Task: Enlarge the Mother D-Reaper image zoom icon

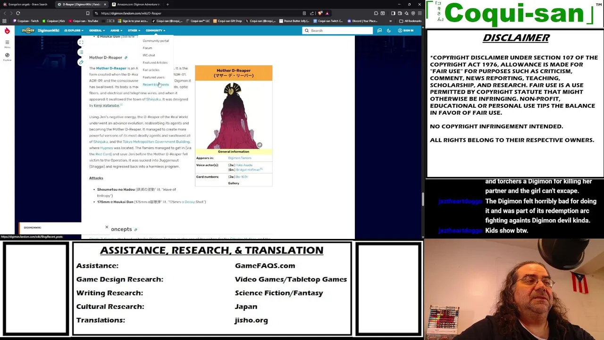Action: [259, 145]
